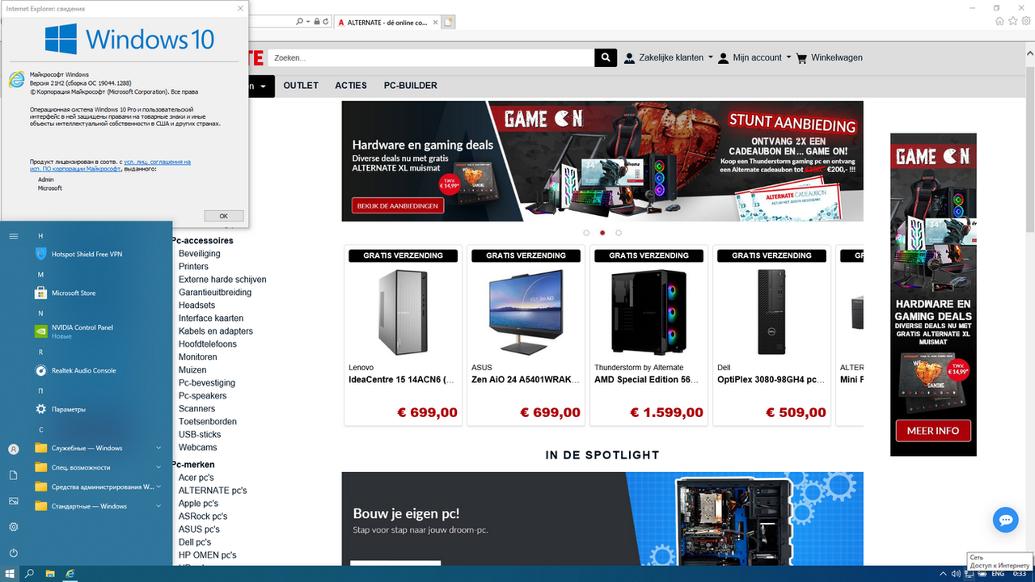
Task: Jump to Start menu letter Н header
Action: [x=40, y=236]
